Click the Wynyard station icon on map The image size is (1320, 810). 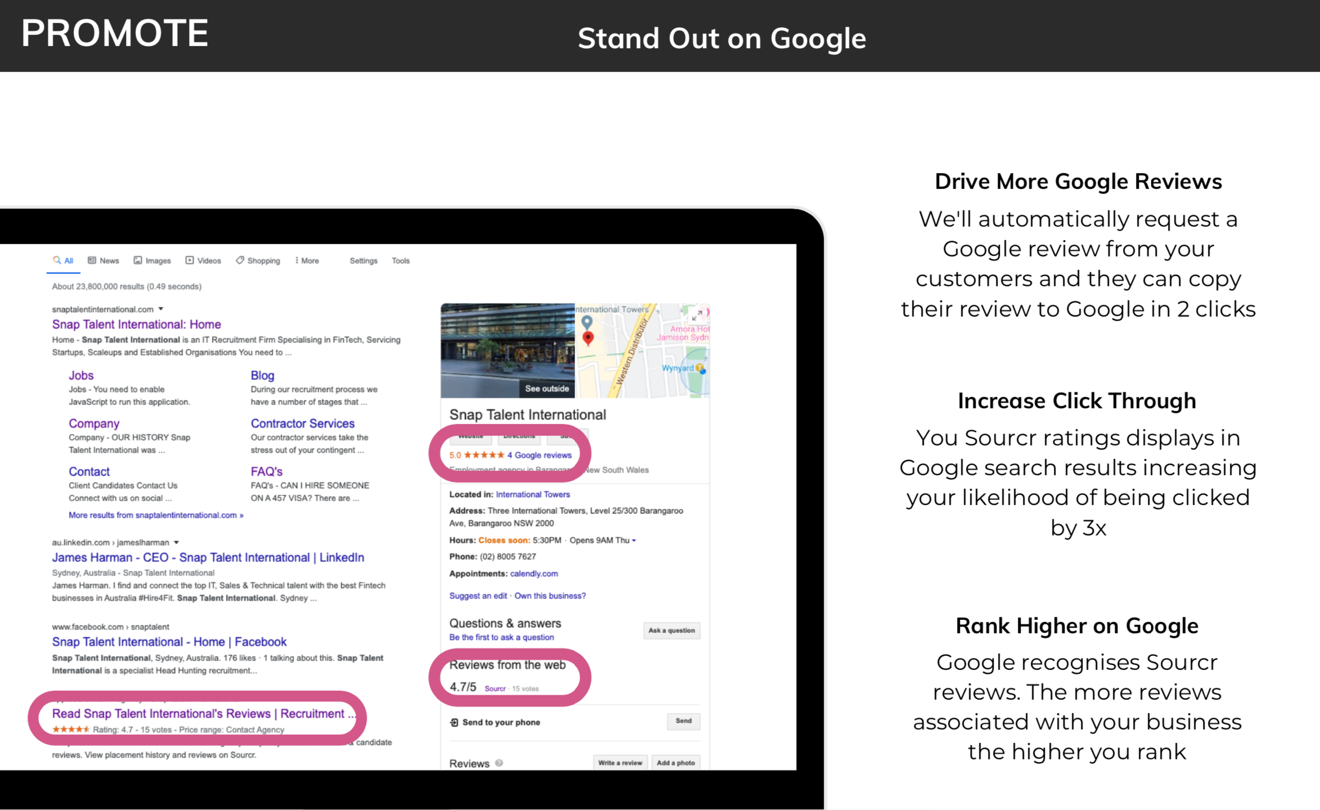[700, 368]
